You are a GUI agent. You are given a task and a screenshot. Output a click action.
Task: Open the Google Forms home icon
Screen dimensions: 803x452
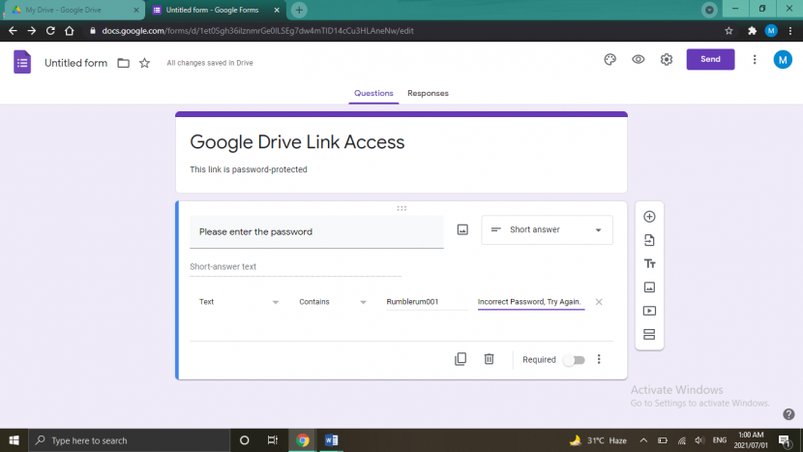22,62
